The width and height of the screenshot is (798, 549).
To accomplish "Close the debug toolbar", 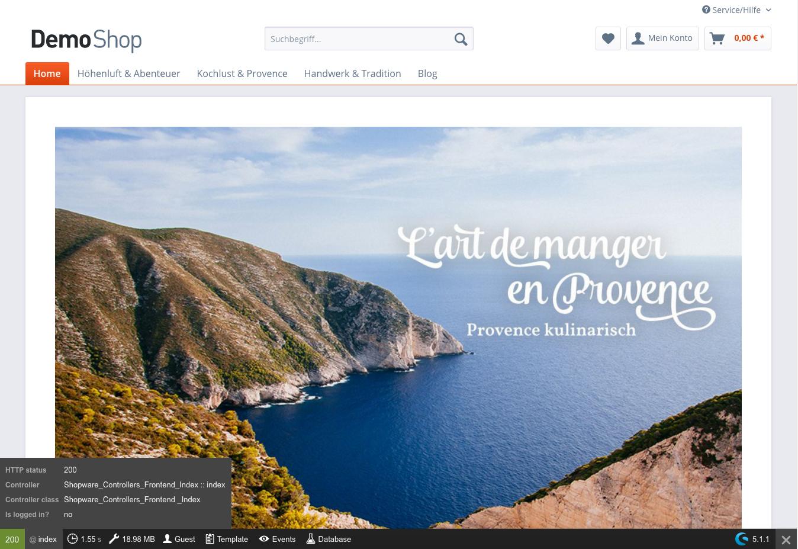I will point(786,540).
